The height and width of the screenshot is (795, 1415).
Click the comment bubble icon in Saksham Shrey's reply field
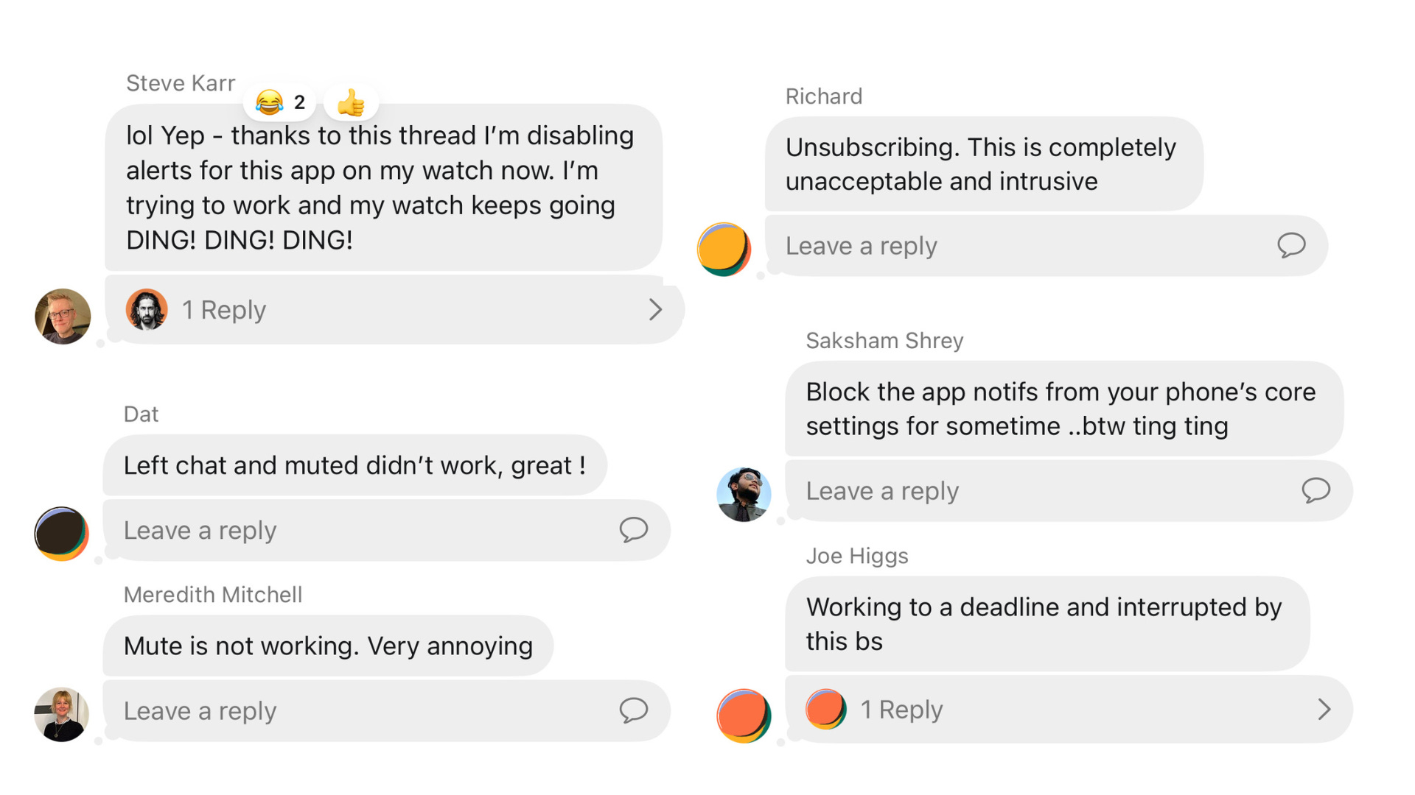[x=1316, y=490]
